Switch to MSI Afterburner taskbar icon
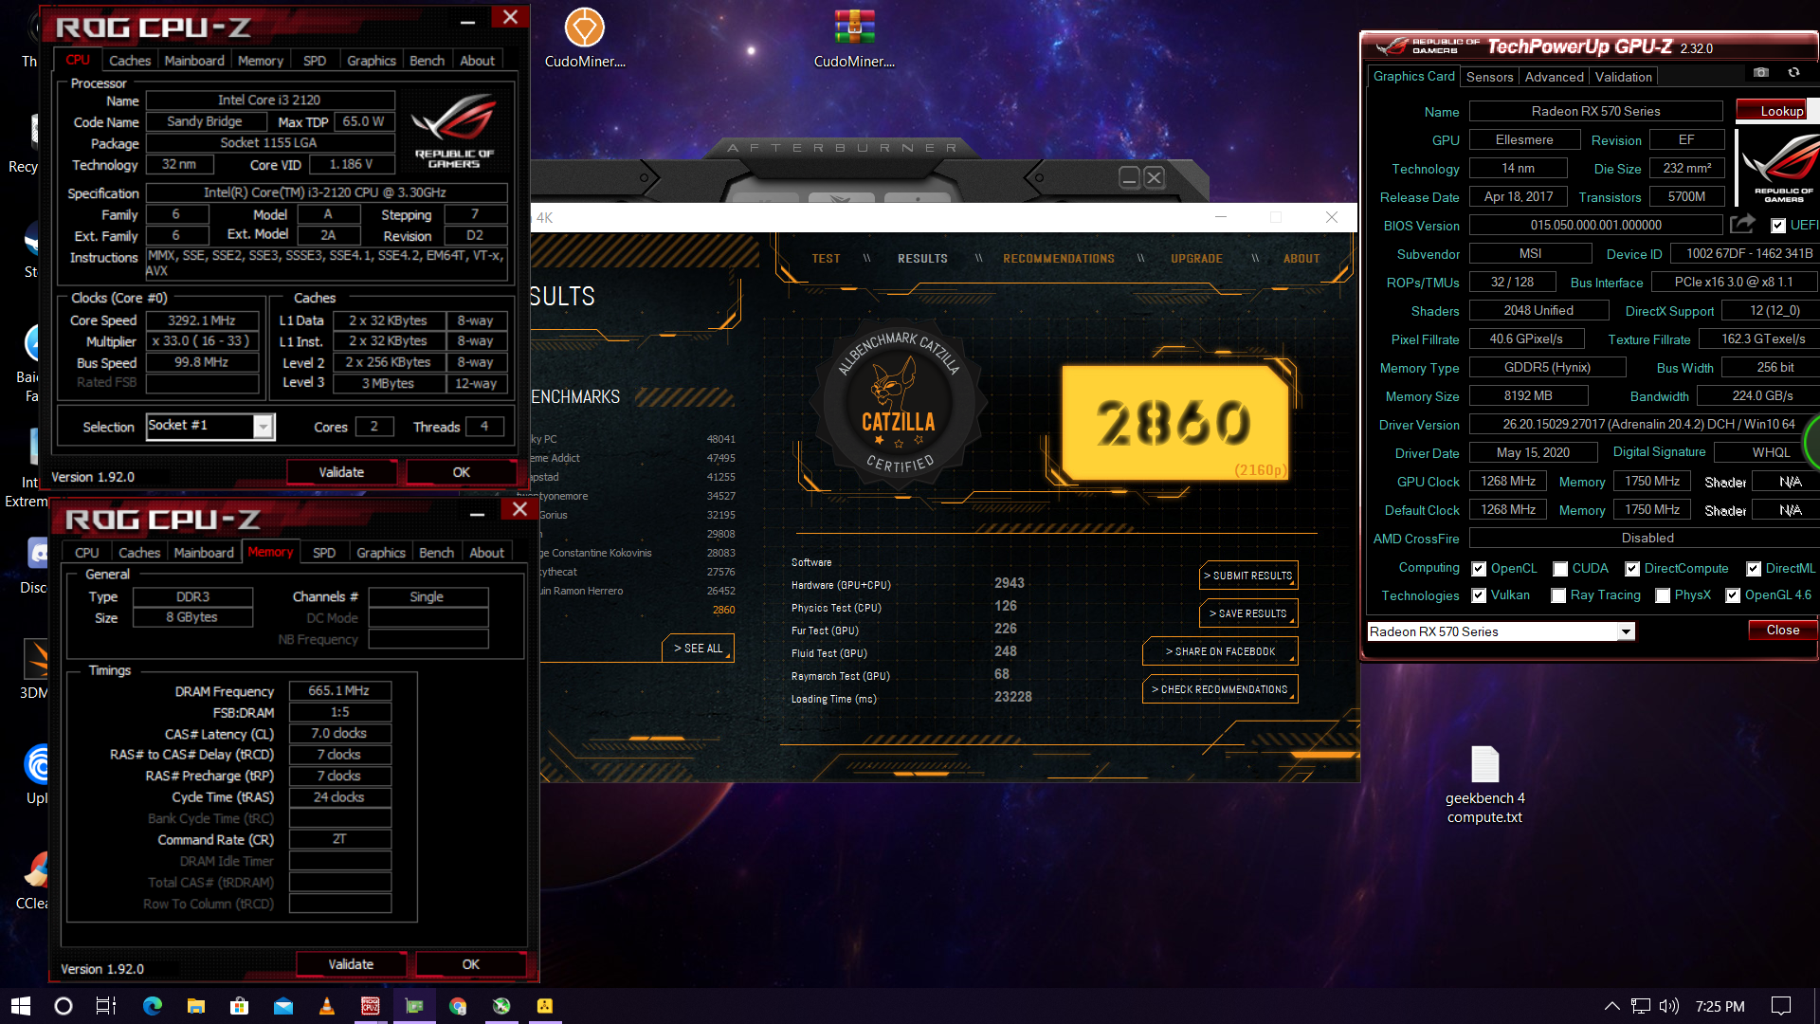 point(501,1006)
